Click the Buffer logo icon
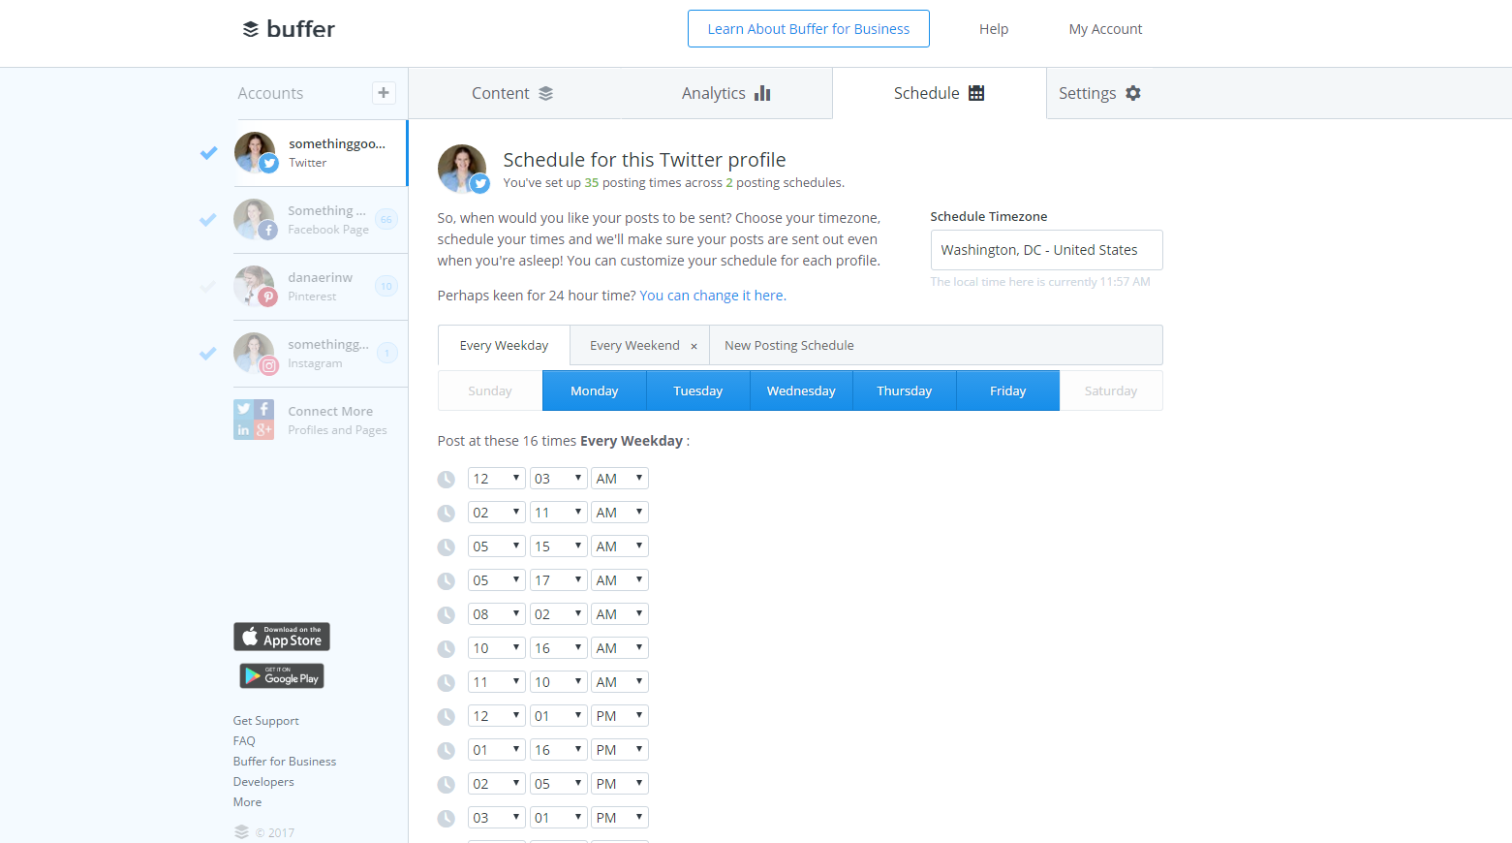The image size is (1512, 843). click(x=251, y=29)
